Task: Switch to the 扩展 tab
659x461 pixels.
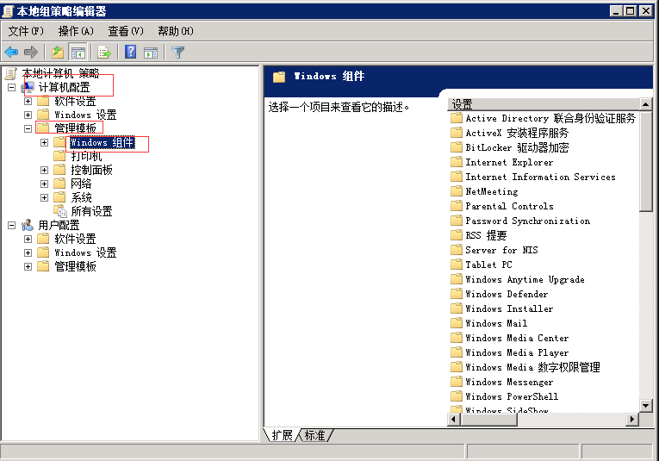Action: click(282, 436)
